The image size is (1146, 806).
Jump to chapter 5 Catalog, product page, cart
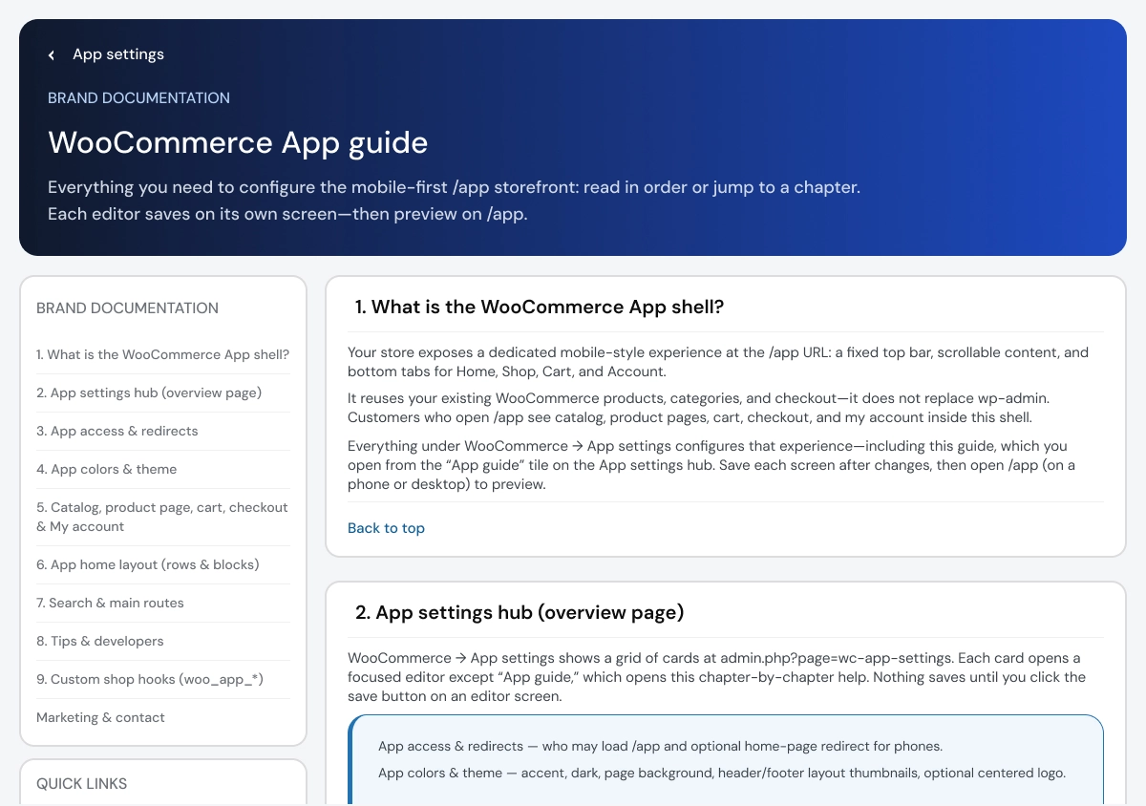[162, 517]
